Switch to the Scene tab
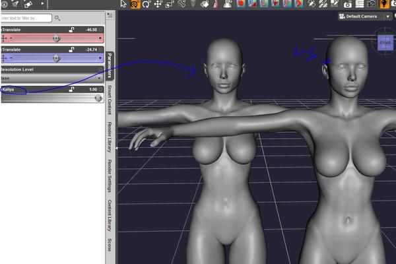This screenshot has height=264, width=396. click(110, 245)
